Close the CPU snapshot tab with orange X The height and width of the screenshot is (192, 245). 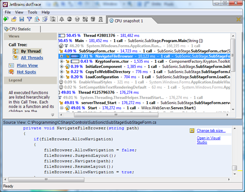pos(239,19)
